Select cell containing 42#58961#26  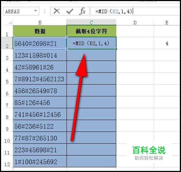(40, 67)
